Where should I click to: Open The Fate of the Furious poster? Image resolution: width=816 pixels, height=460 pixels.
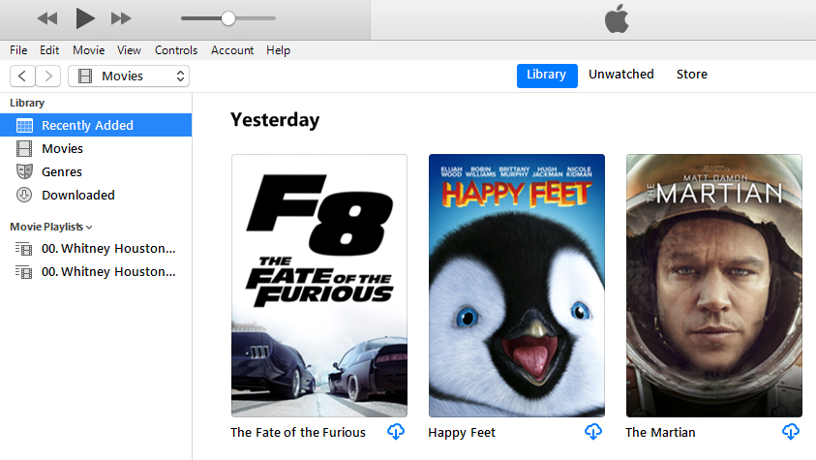319,286
